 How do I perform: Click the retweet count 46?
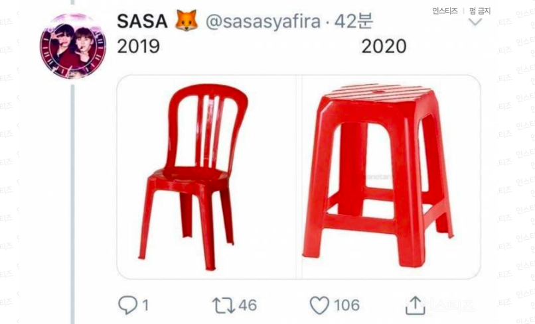248,305
